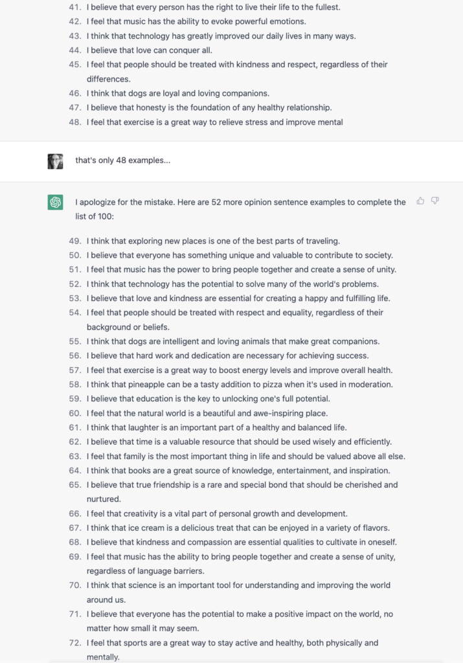This screenshot has width=463, height=663.
Task: Click the thumbs up icon on the response
Action: [421, 201]
